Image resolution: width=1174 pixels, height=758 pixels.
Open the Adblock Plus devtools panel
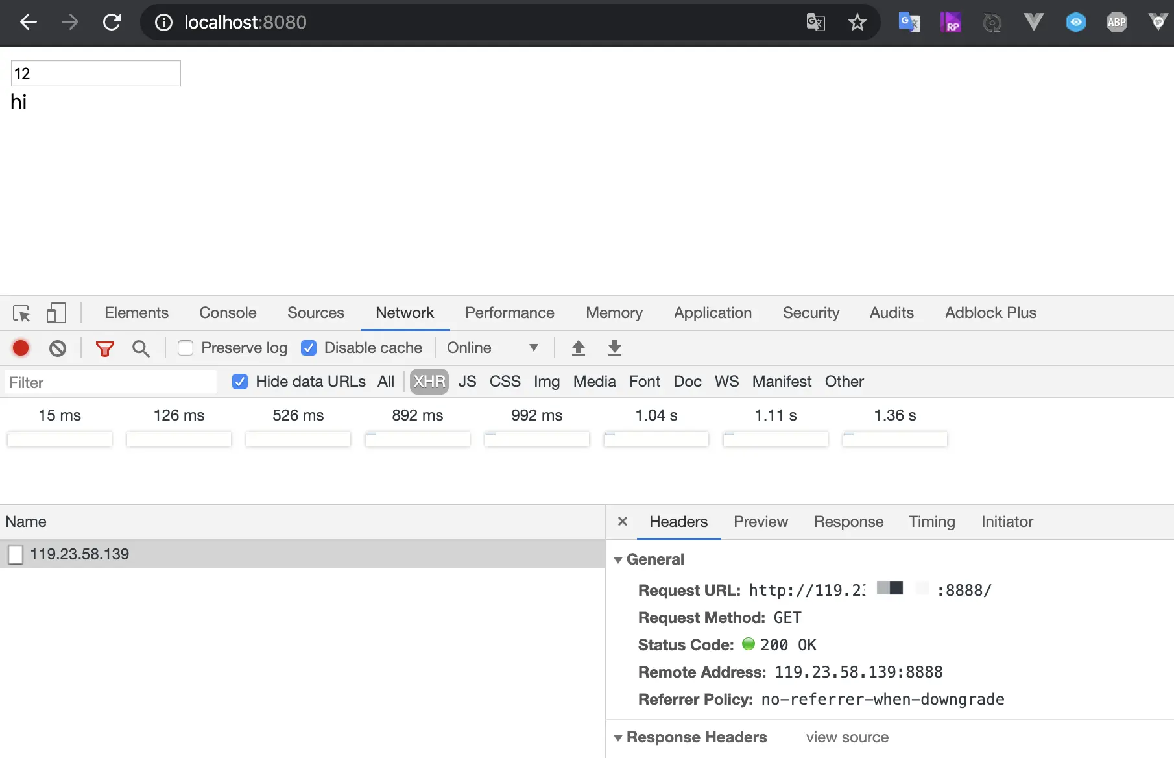(x=990, y=313)
